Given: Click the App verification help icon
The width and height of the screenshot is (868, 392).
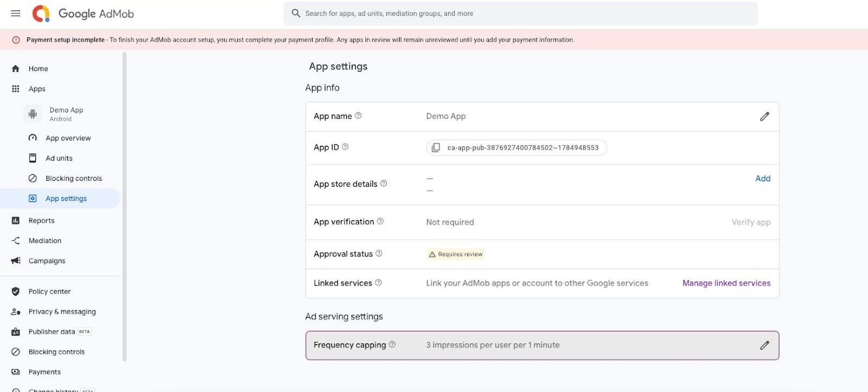Looking at the screenshot, I should tap(380, 222).
